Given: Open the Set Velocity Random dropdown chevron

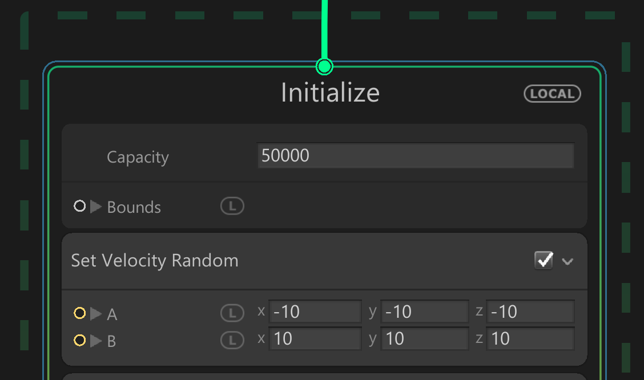Looking at the screenshot, I should [x=567, y=261].
